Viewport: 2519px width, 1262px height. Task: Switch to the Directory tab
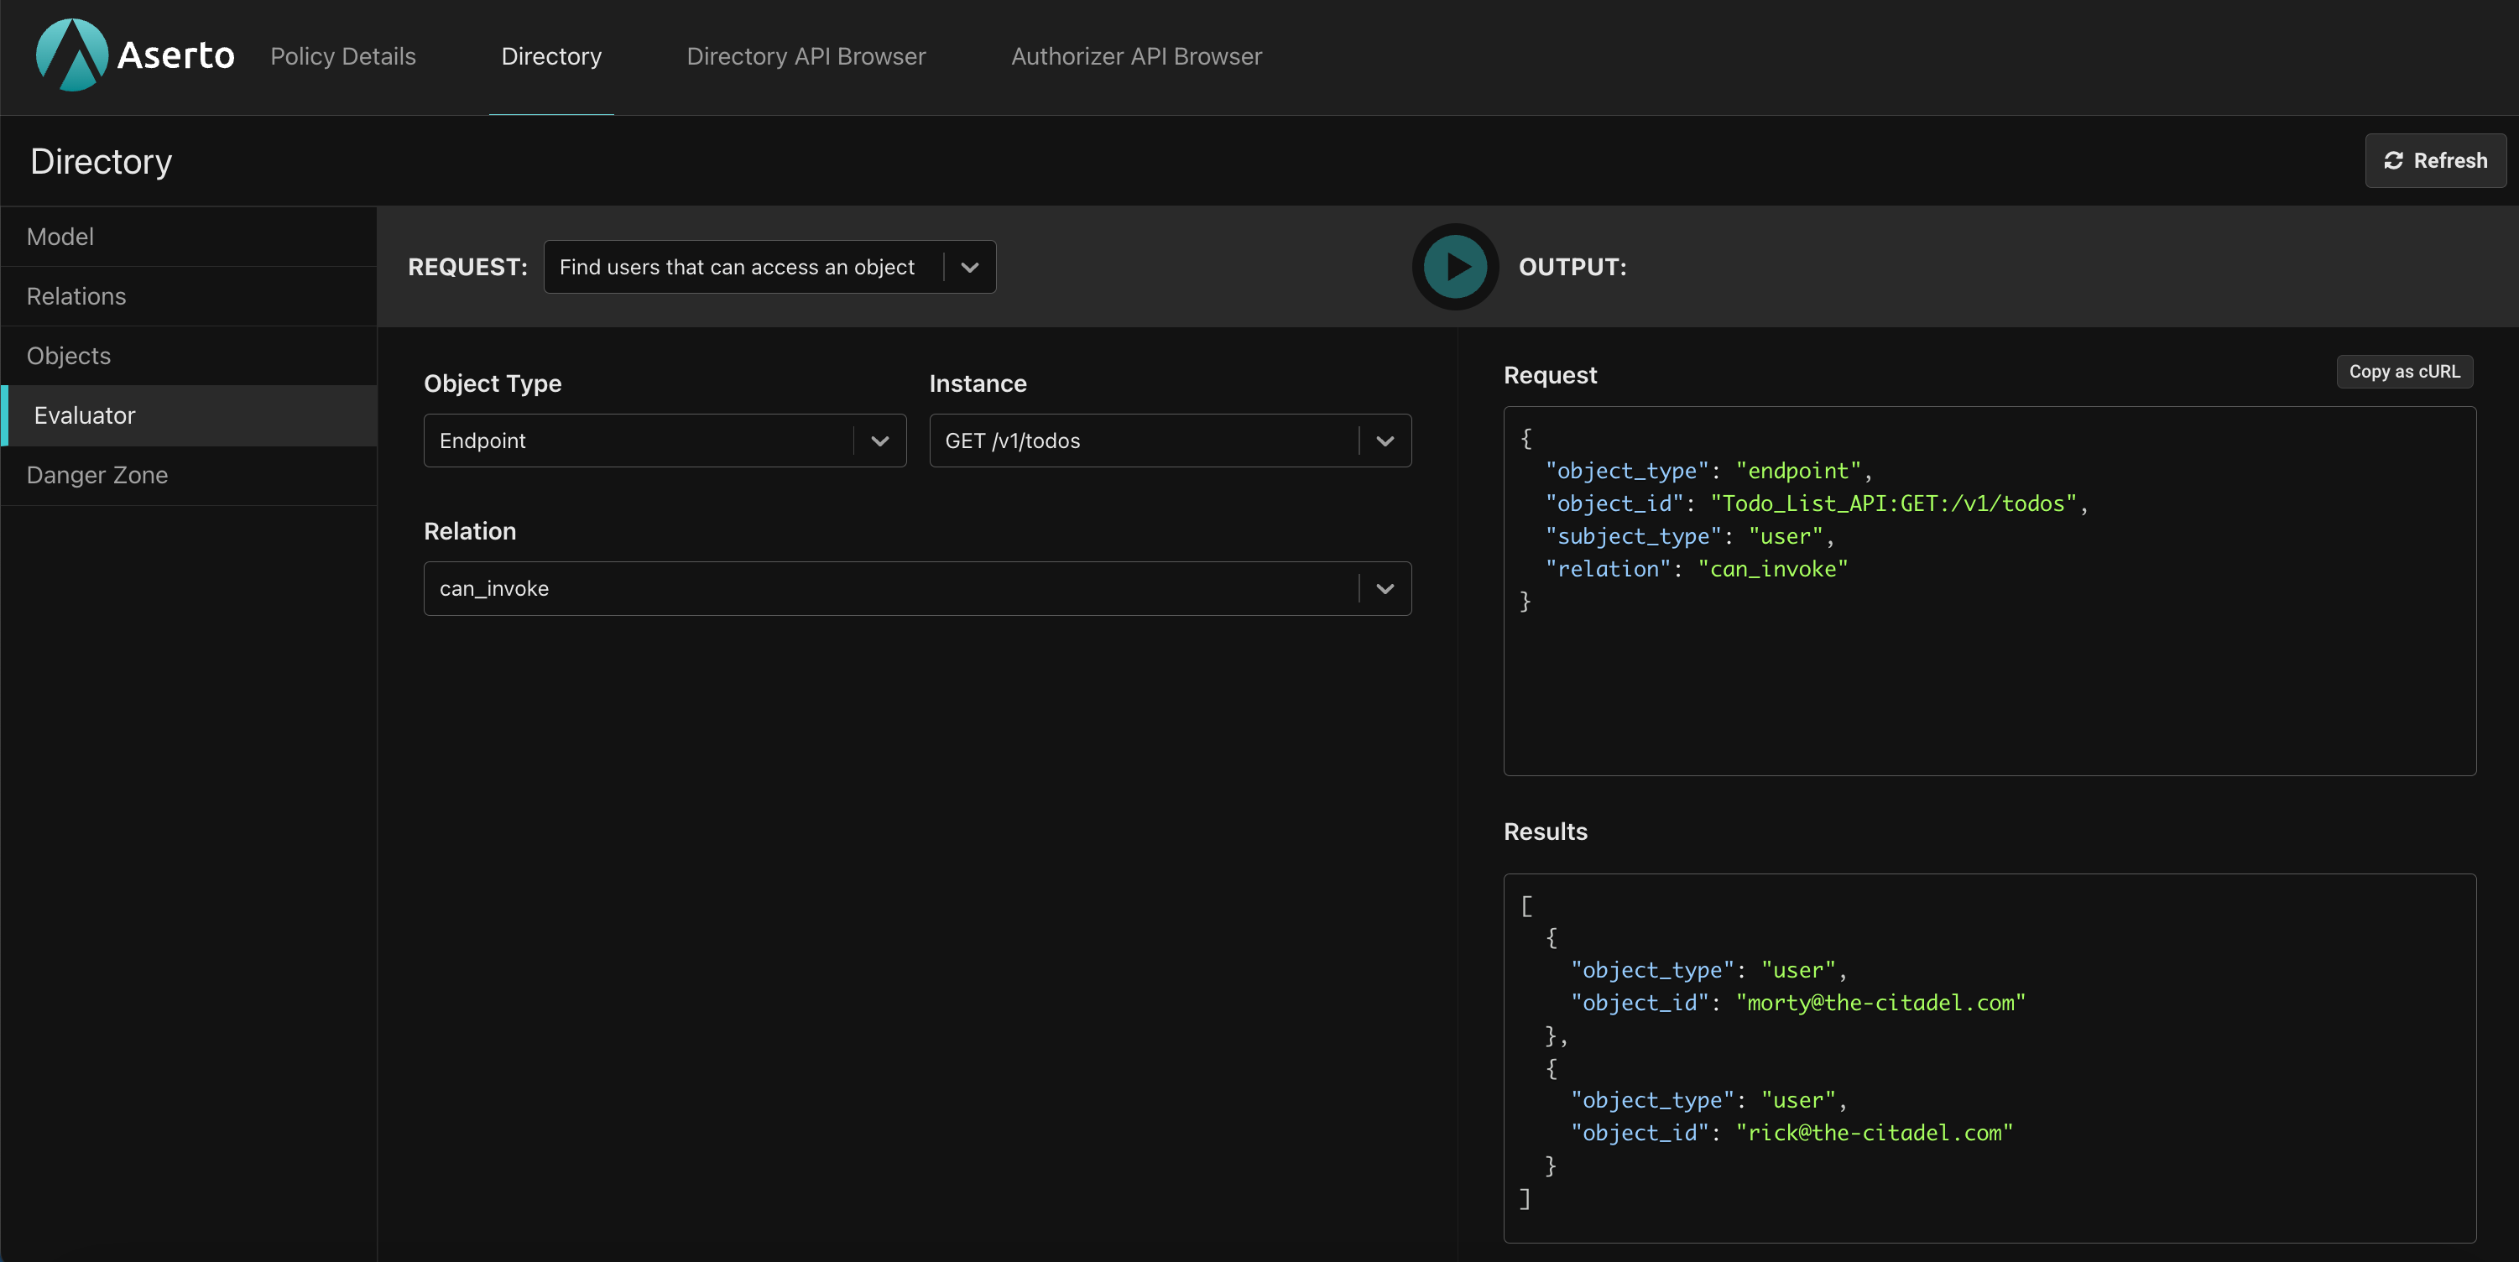551,57
